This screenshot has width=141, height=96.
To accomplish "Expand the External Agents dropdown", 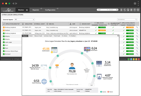I will [25, 20].
